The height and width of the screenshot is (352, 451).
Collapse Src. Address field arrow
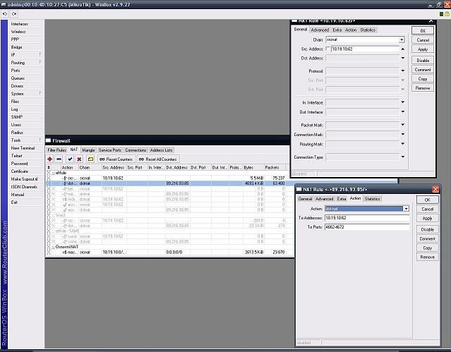[x=403, y=49]
